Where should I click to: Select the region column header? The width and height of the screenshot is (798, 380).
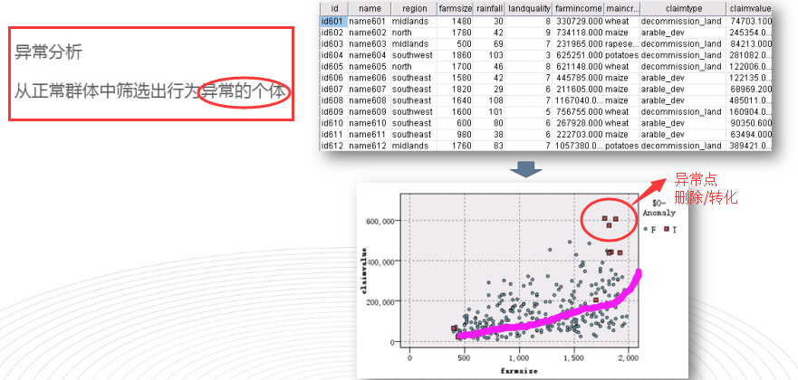414,9
